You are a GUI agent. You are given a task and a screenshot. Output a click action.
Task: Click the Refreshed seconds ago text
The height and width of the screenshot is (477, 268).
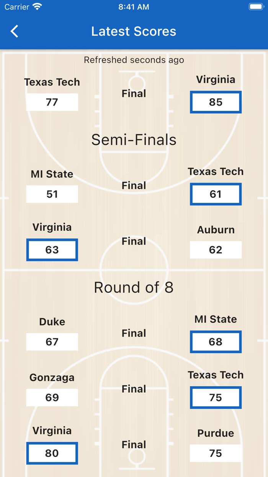134,60
